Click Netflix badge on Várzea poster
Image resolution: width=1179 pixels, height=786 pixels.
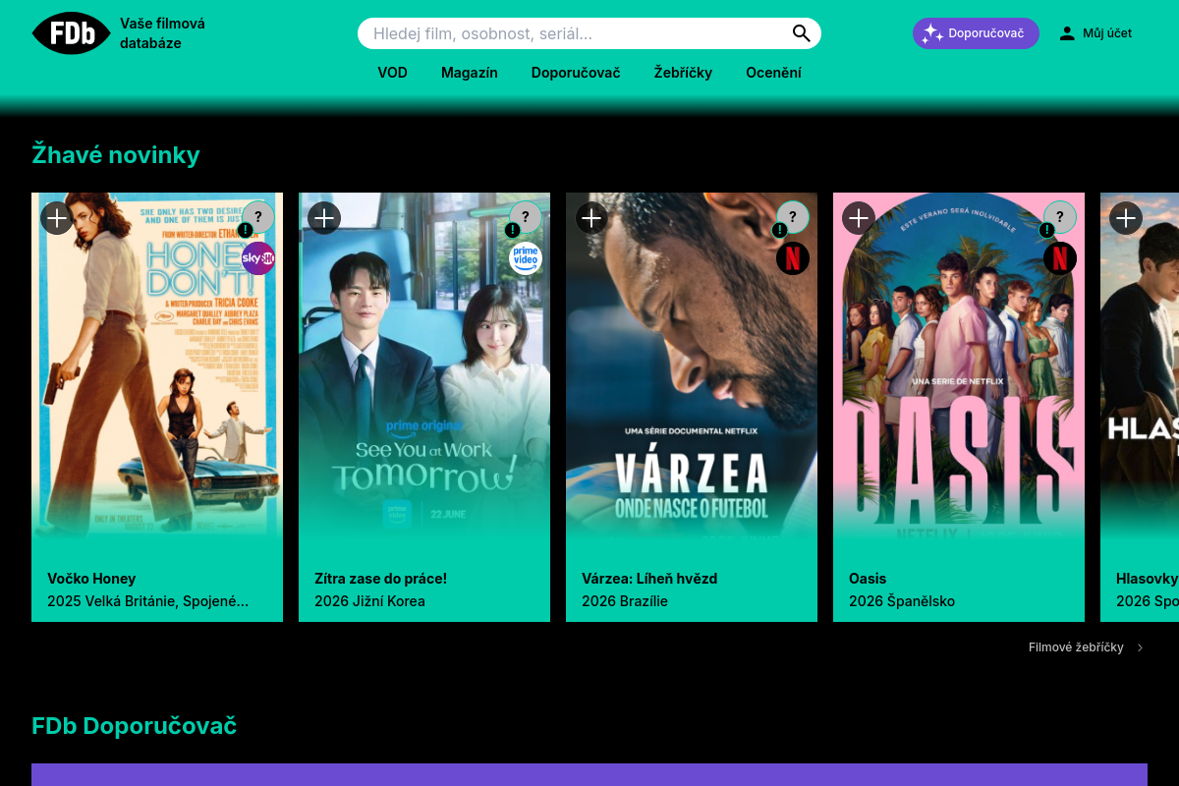(793, 258)
